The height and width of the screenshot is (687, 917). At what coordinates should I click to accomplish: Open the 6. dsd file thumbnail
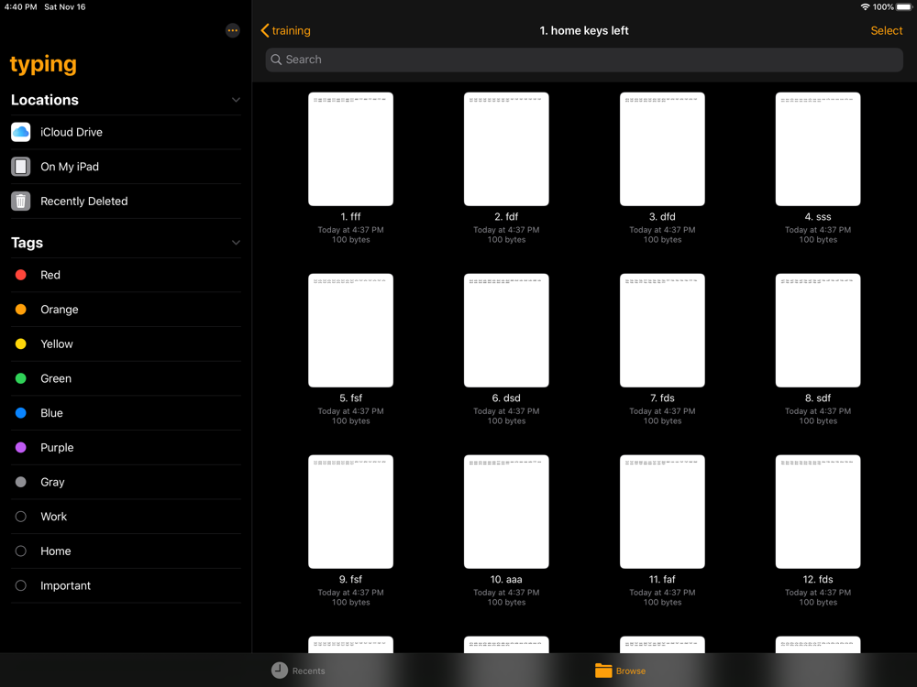point(506,330)
